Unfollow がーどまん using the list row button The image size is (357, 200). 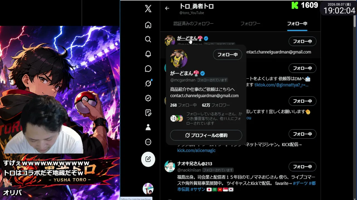tap(302, 41)
